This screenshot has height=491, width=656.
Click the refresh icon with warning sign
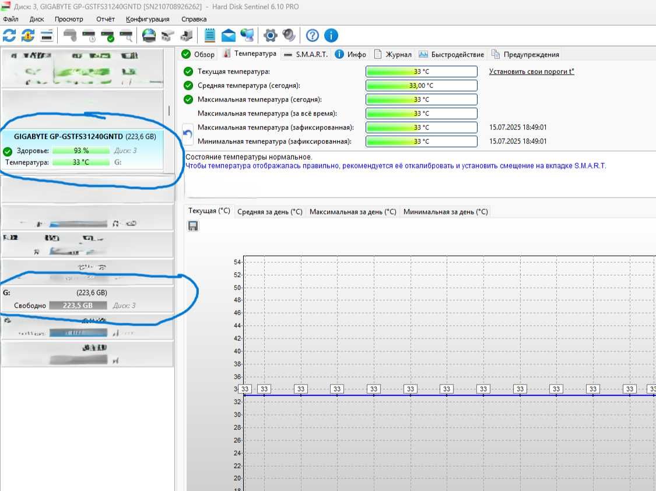[28, 36]
